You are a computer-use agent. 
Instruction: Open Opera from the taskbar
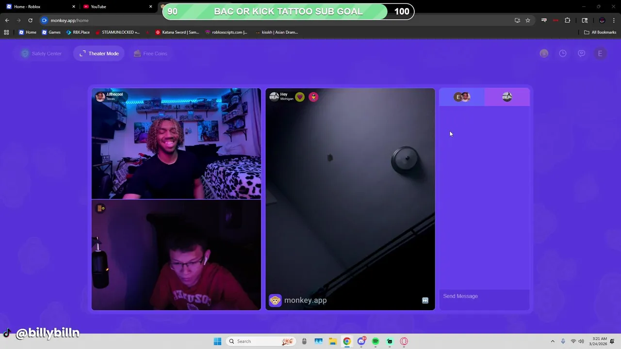click(404, 341)
